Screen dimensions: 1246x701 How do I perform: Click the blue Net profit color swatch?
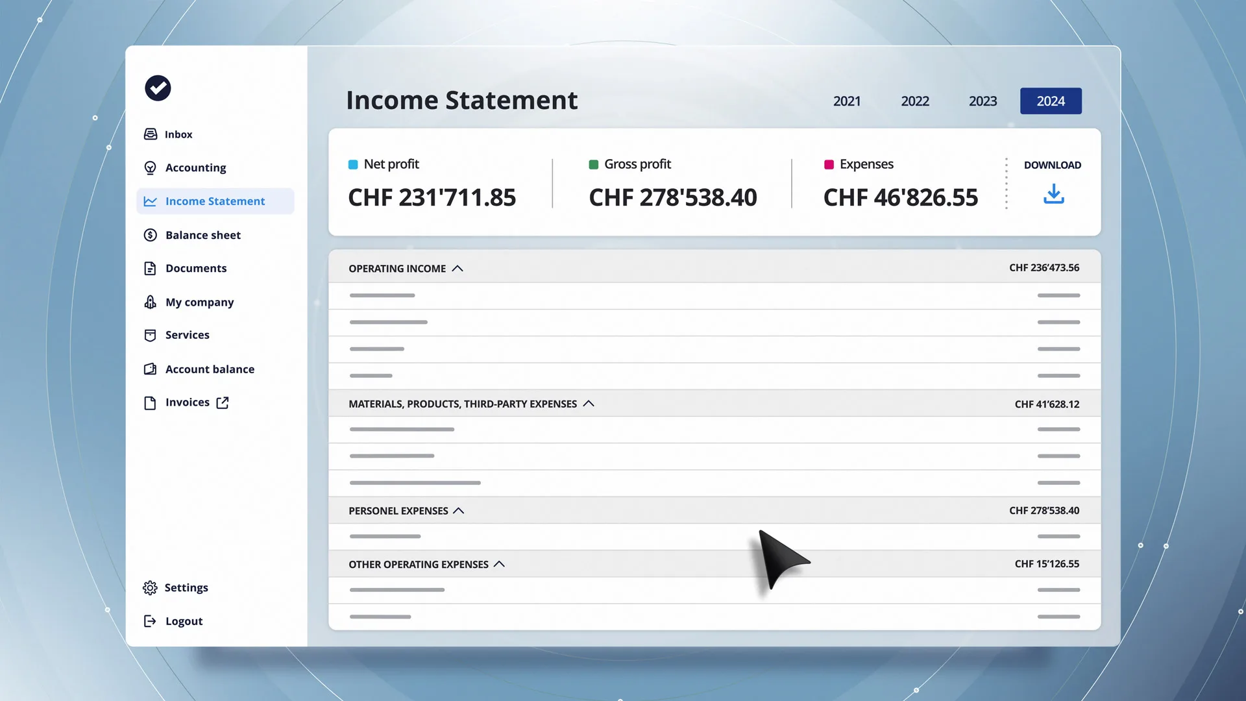[x=353, y=165]
